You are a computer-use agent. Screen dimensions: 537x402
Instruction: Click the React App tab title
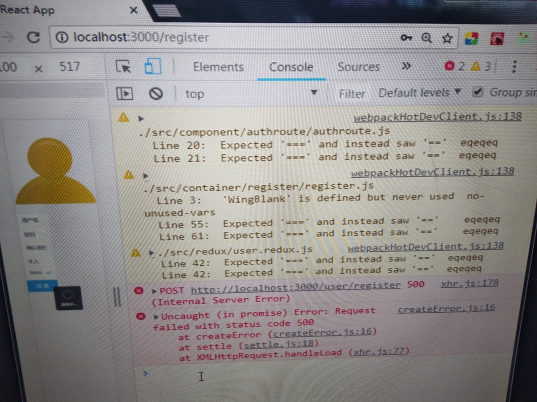pyautogui.click(x=28, y=10)
